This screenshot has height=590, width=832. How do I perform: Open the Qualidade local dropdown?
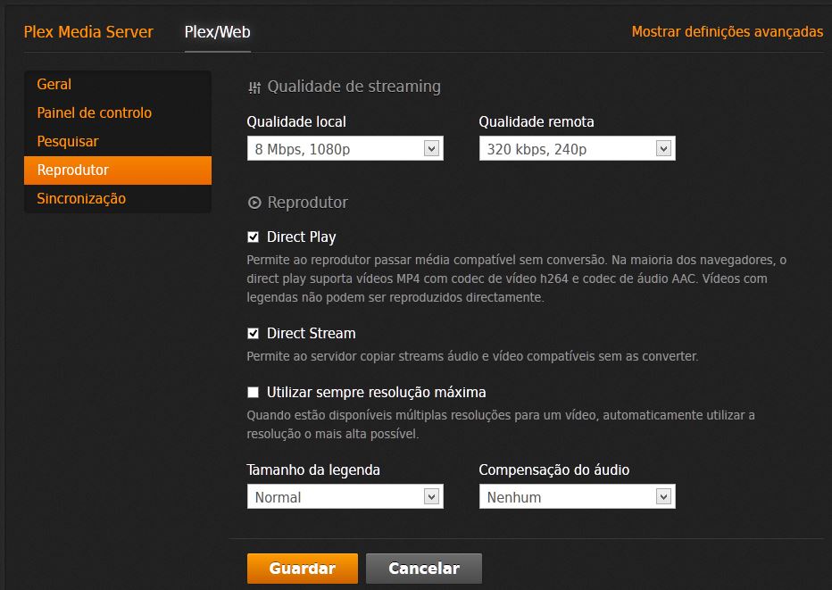(345, 148)
